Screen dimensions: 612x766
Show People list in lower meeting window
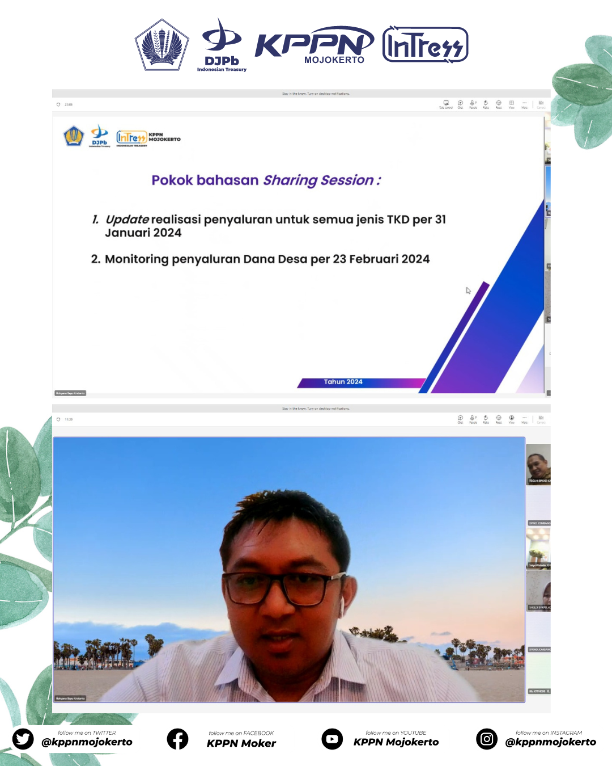473,419
